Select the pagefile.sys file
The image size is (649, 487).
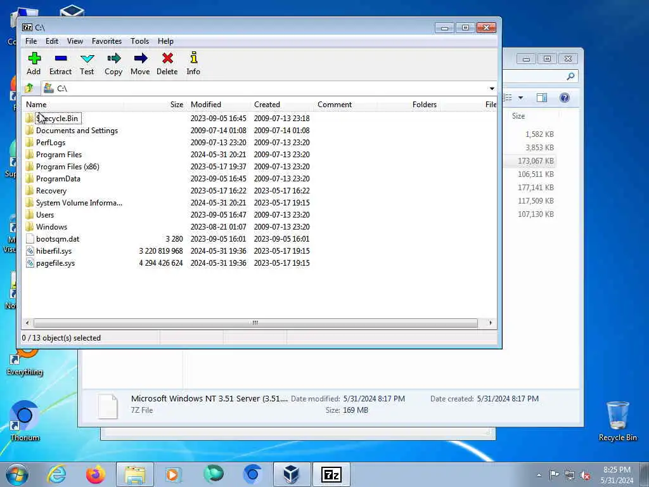tap(56, 263)
